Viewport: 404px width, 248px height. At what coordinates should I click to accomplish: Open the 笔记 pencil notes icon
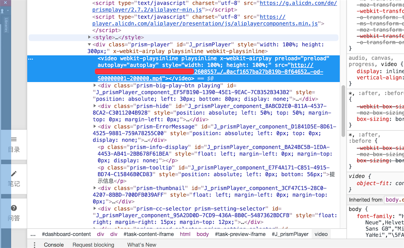pos(14,174)
